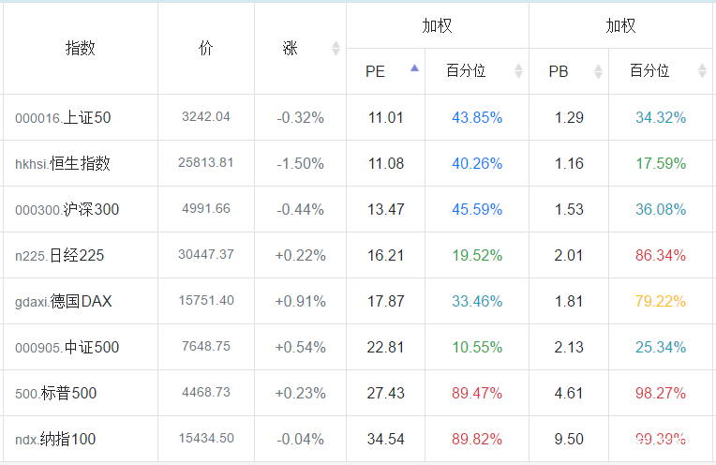
Task: Click the change value +0.54%
Action: coord(300,347)
